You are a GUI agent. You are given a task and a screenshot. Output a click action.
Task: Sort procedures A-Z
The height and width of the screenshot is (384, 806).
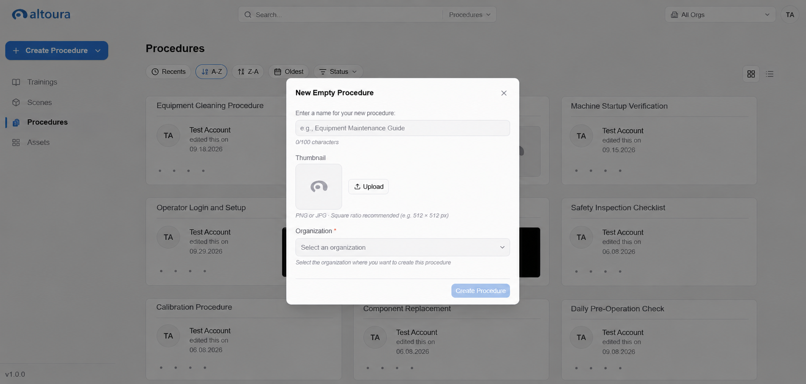(211, 72)
